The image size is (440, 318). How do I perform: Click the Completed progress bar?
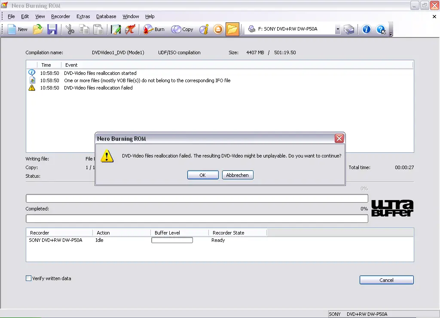point(197,219)
